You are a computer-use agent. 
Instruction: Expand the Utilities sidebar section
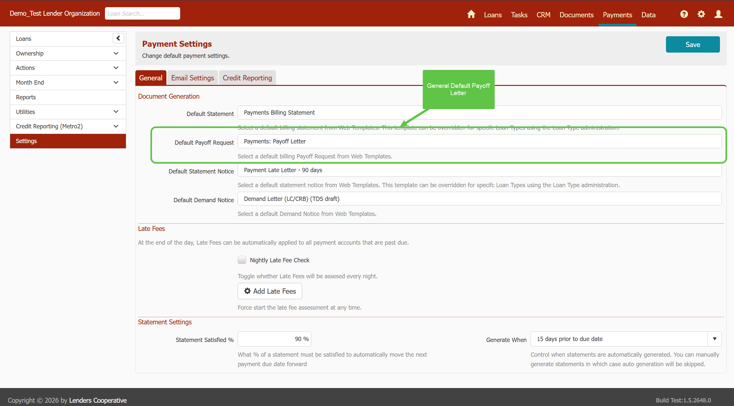[x=68, y=112]
